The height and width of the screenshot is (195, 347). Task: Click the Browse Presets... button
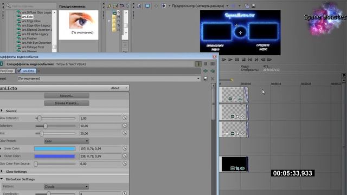66,103
